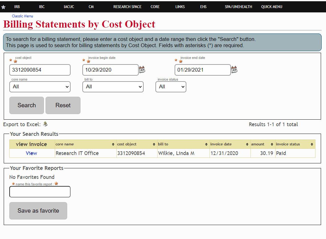
Task: Open the QUICK MENU item
Action: (x=272, y=7)
